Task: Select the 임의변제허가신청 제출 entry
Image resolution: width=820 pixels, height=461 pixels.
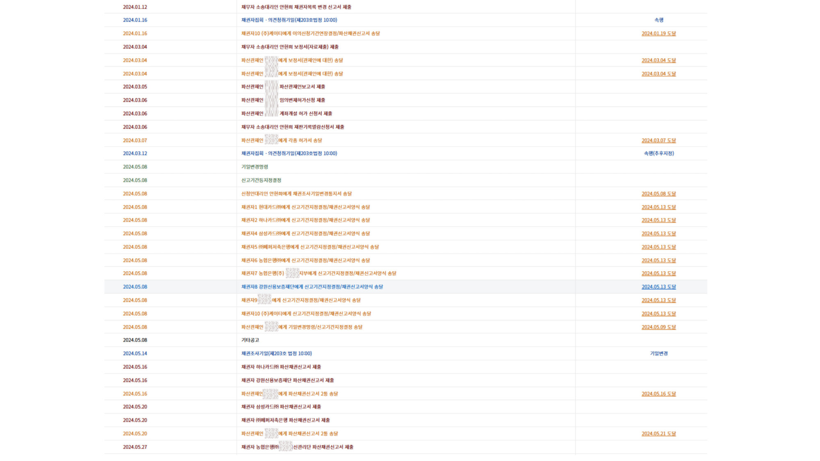Action: 283,100
